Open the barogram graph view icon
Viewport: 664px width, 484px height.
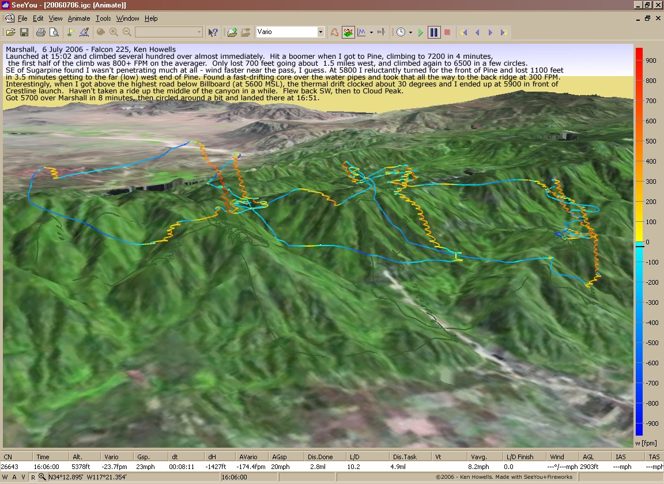coord(361,32)
